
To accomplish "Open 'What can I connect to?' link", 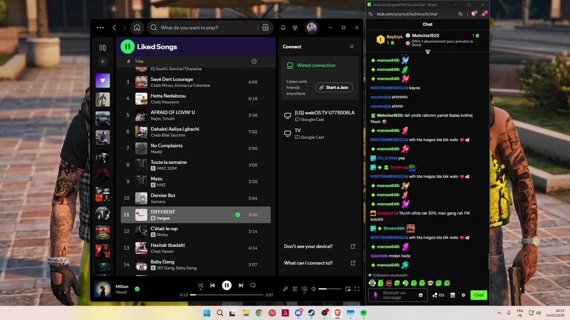I will pyautogui.click(x=320, y=263).
